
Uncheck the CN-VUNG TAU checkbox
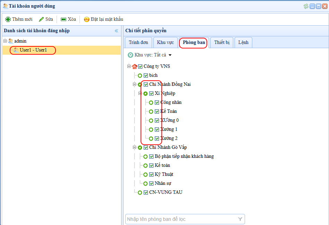click(x=146, y=192)
